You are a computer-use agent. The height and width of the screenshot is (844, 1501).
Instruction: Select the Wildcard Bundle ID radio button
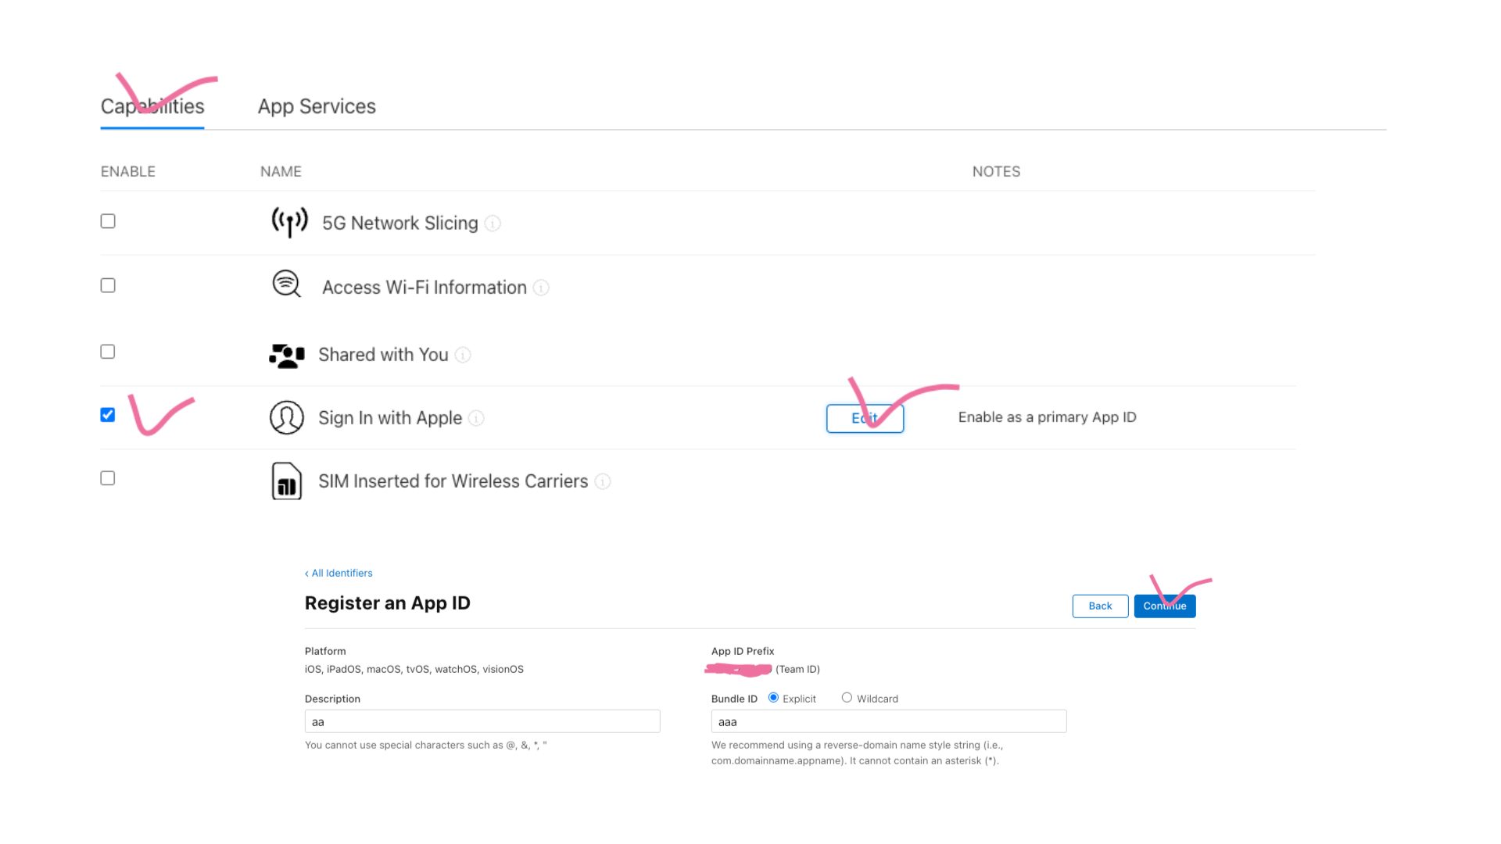847,698
